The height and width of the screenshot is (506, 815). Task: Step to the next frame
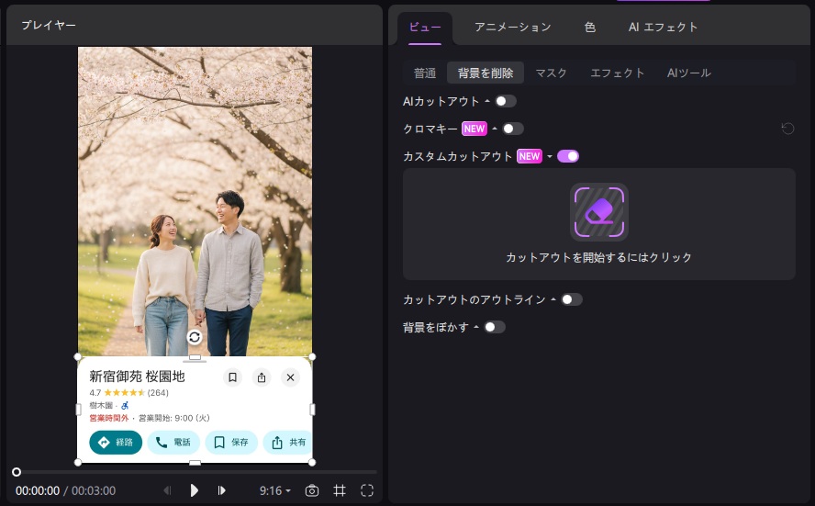tap(221, 490)
